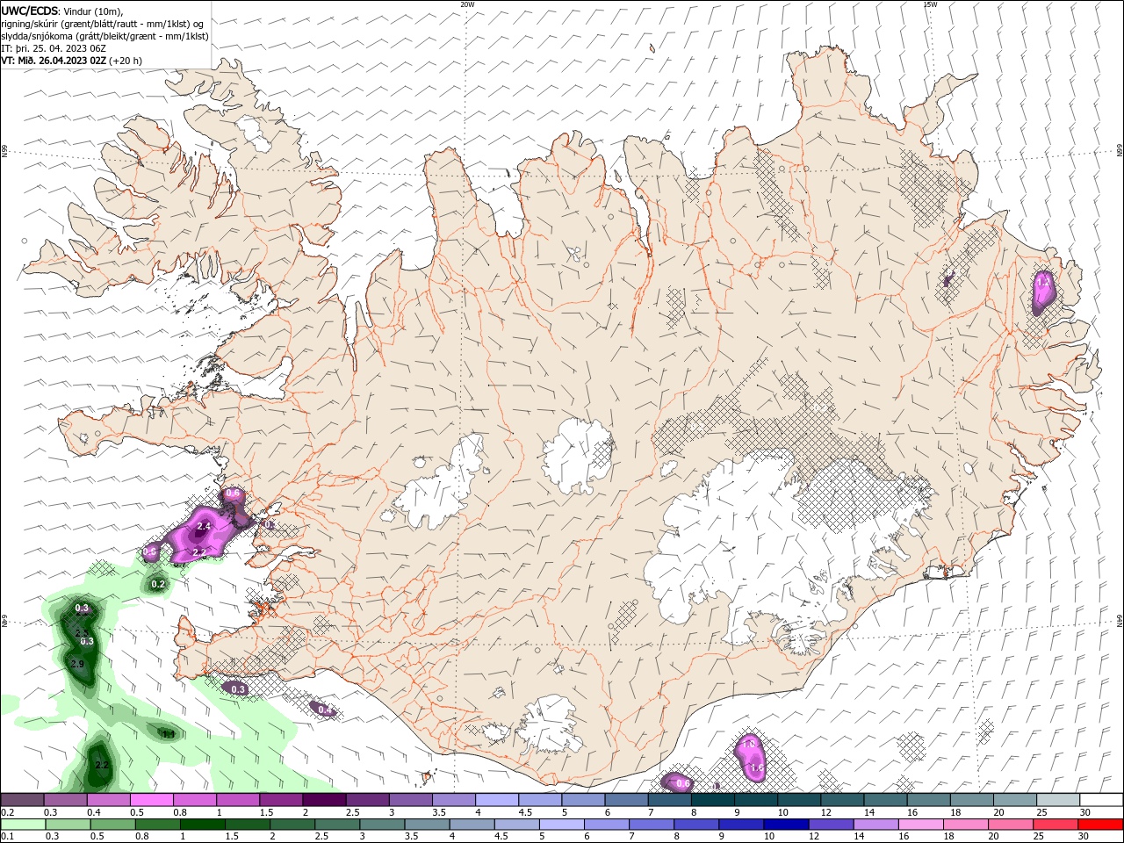1124x843 pixels.
Task: Click the 'rigning/skúrir' rain legend description line
Action: [103, 24]
